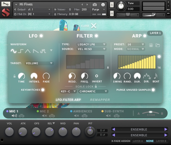Toggle the ARP step sequencer light
Screen dimensions: 171x145
[x=159, y=57]
